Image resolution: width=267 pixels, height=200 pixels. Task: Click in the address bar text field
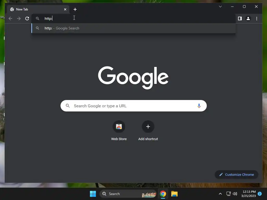(x=133, y=18)
